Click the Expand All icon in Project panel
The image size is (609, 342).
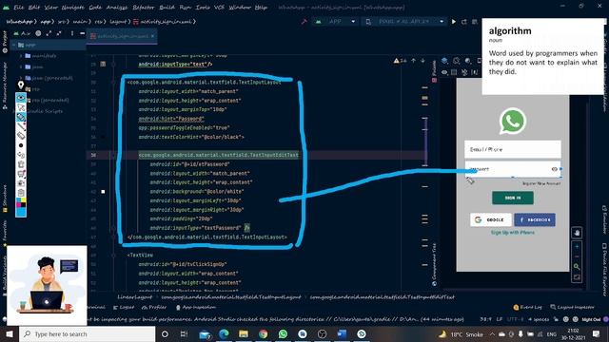49,34
